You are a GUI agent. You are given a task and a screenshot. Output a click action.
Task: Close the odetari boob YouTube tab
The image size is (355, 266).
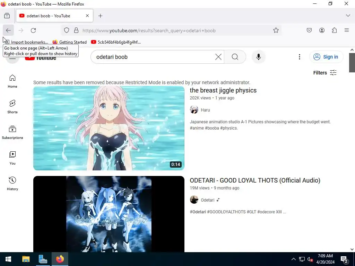point(87,16)
